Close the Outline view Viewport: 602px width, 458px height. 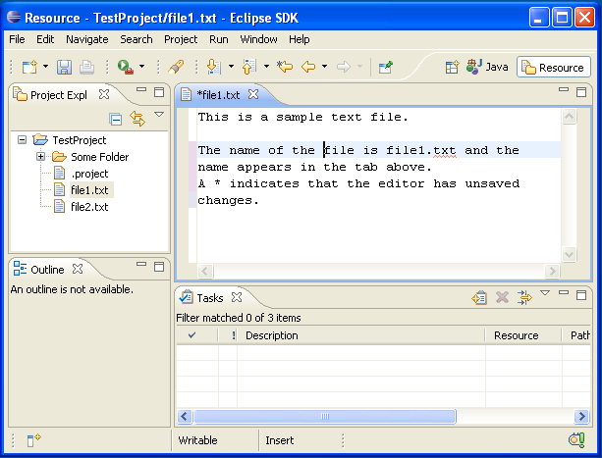coord(78,269)
